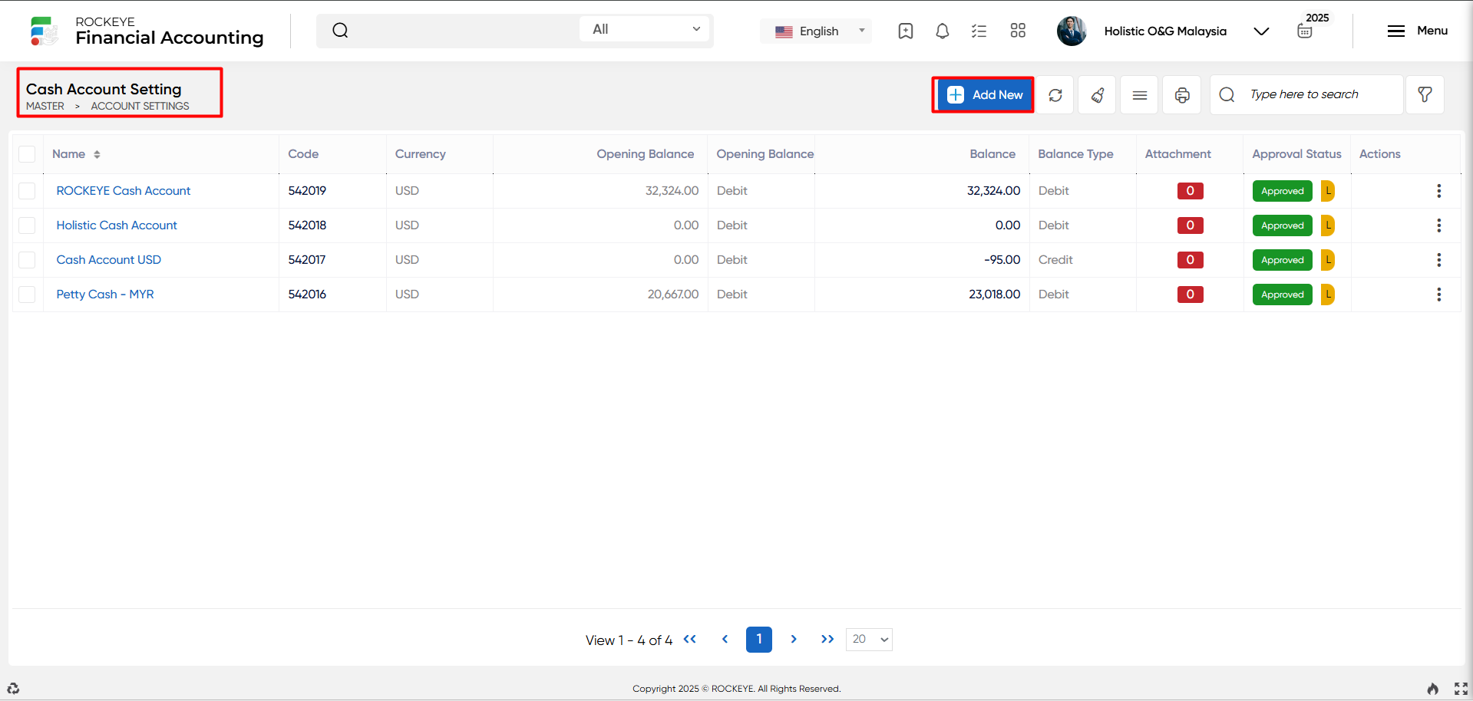This screenshot has height=701, width=1473.
Task: Open the English language dropdown
Action: (816, 31)
